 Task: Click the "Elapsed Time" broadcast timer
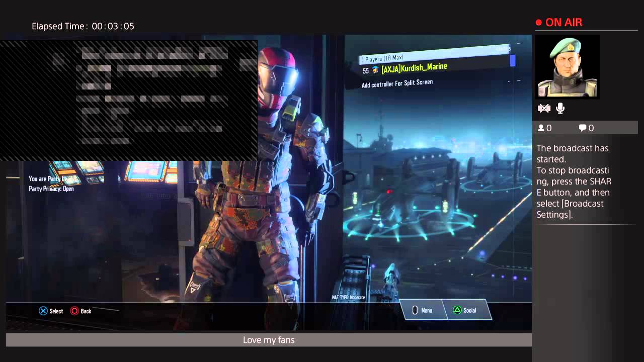point(83,26)
